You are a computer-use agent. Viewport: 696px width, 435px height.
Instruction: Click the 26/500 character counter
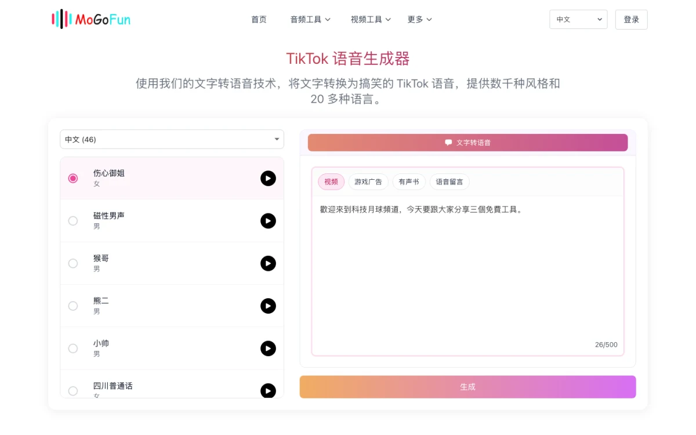606,345
